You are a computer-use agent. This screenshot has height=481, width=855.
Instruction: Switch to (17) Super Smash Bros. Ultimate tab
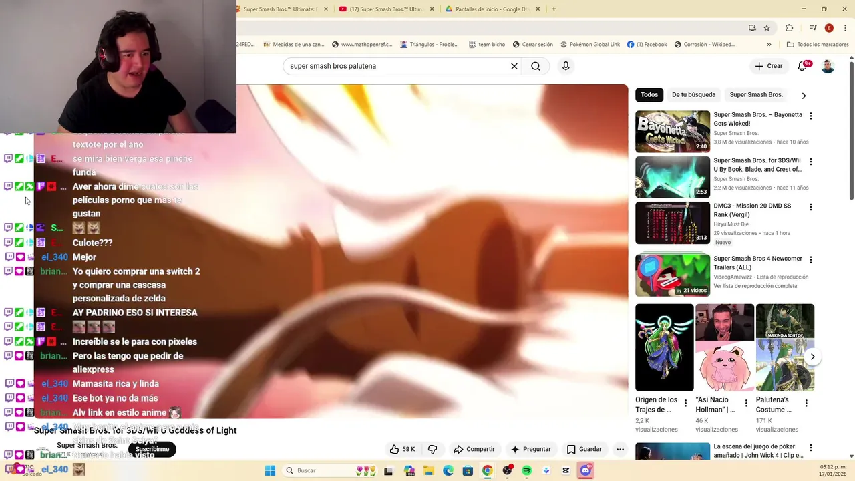pos(386,9)
